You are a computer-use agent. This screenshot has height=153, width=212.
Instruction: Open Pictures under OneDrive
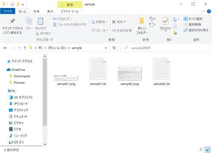17,82
